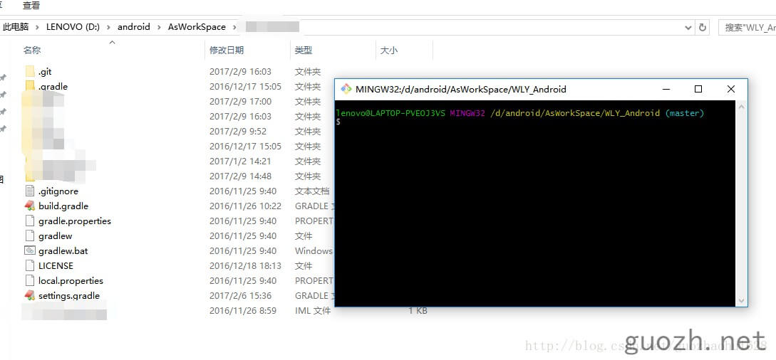The image size is (776, 360).
Task: Select the .git folder name
Action: [x=45, y=72]
